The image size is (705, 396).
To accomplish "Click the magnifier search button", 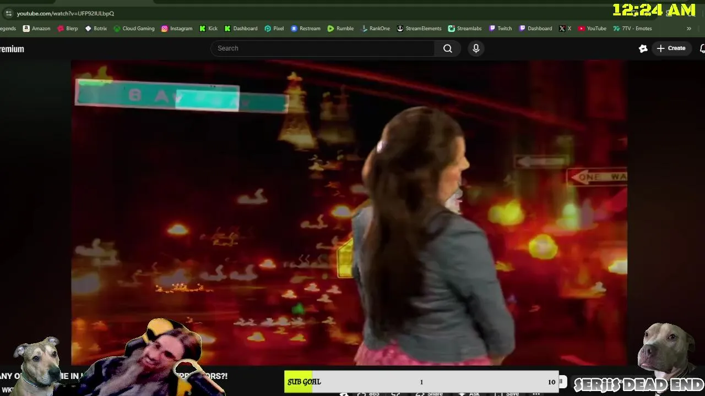I will tap(448, 48).
